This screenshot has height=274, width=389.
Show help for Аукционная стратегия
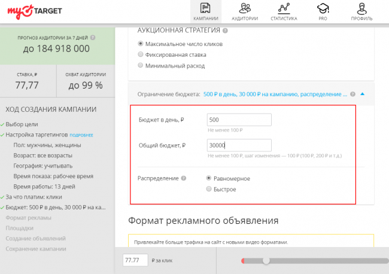pos(225,31)
